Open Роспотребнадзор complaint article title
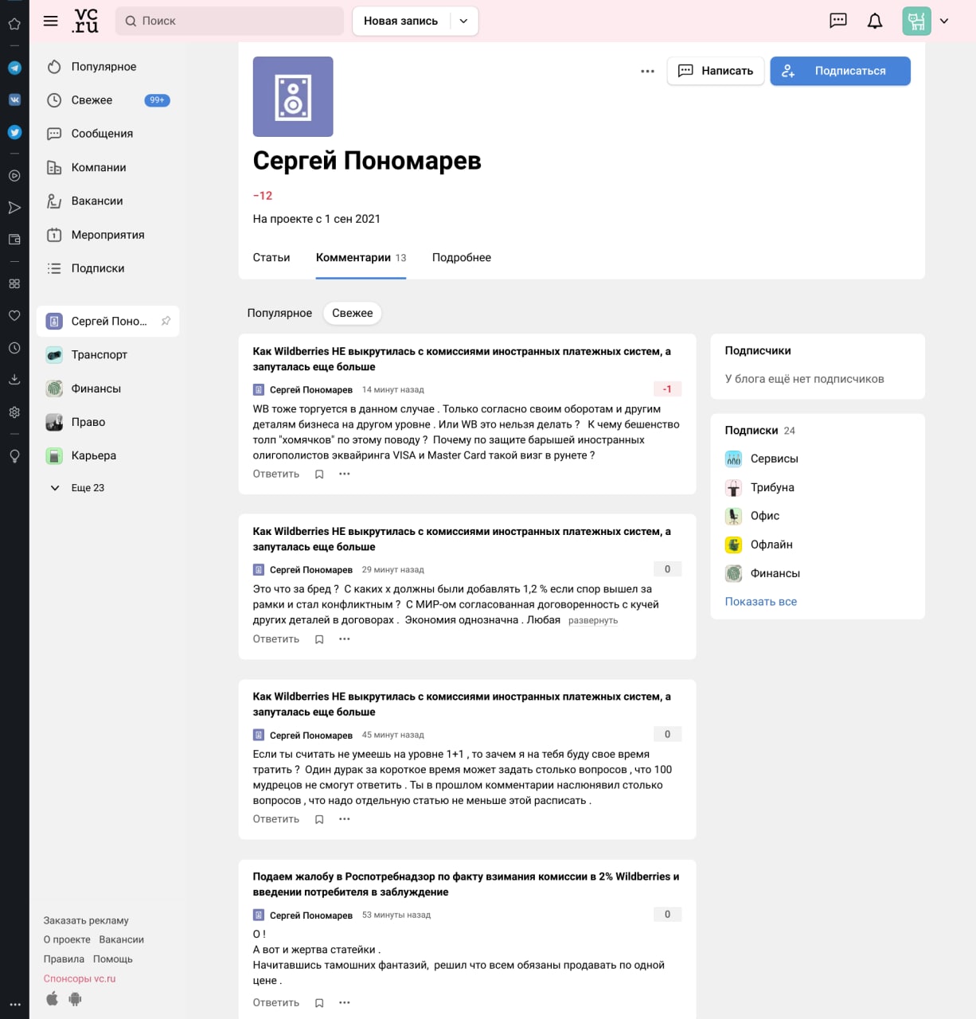This screenshot has height=1019, width=976. (x=466, y=884)
